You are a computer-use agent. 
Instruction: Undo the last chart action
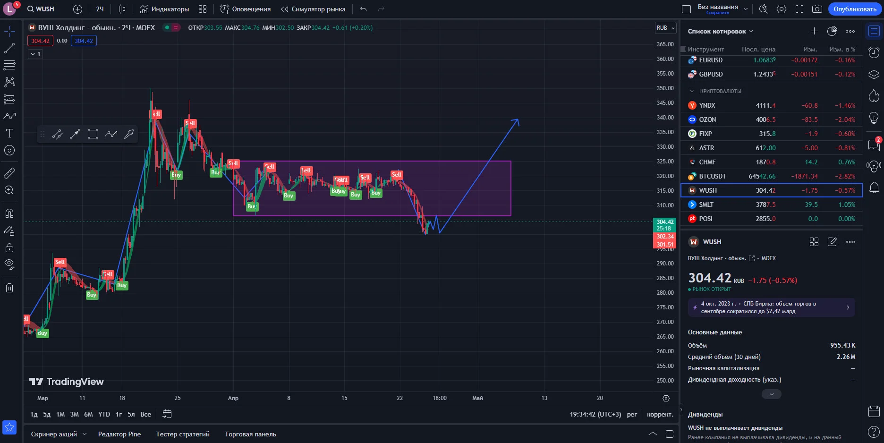click(x=363, y=9)
